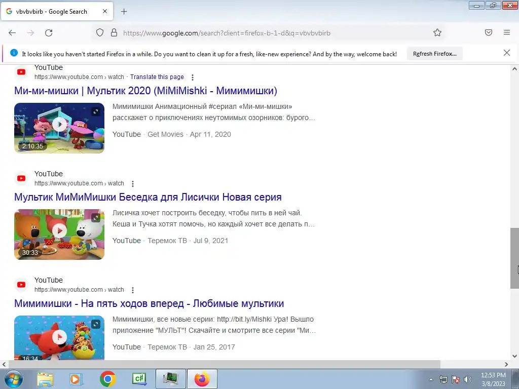Image resolution: width=519 pixels, height=389 pixels.
Task: Open the Firefox application menu
Action: pos(507,32)
